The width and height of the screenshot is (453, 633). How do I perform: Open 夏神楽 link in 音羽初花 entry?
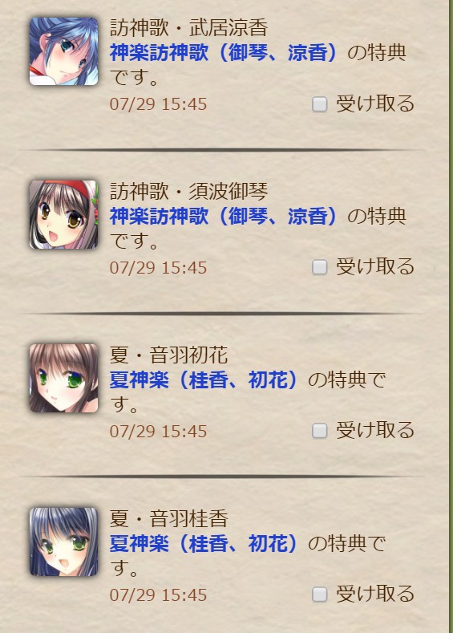pyautogui.click(x=204, y=380)
